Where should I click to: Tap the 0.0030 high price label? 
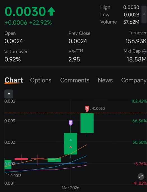pyautogui.click(x=99, y=108)
